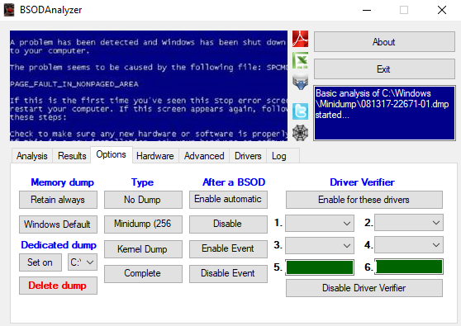
Task: Minimize the BSODAnalyzer window
Action: pyautogui.click(x=367, y=10)
